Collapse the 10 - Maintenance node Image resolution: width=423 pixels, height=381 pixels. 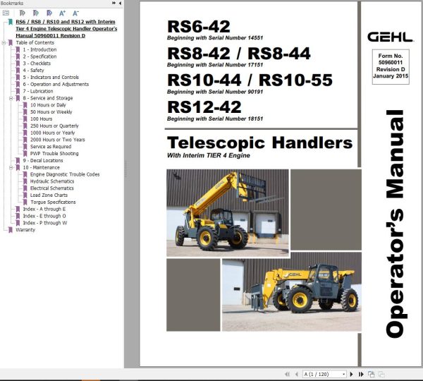[11, 168]
